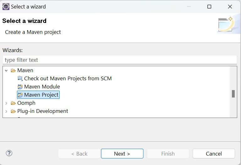Click the Plug-in Development folder icon
Viewport: 241px width, 165px height.
tap(13, 111)
